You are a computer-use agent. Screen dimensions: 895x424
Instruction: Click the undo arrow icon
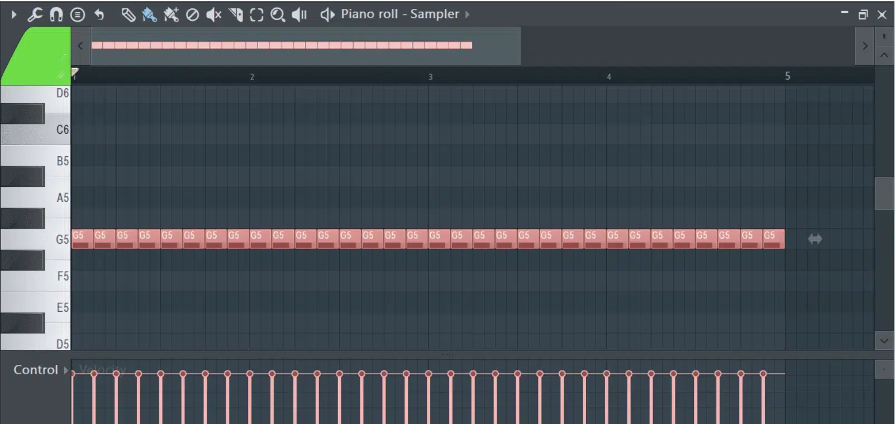coord(99,15)
